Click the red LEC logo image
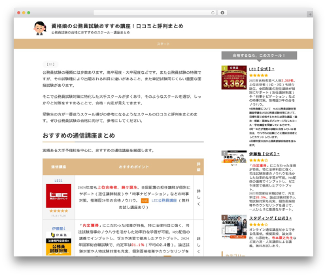 tap(58, 196)
